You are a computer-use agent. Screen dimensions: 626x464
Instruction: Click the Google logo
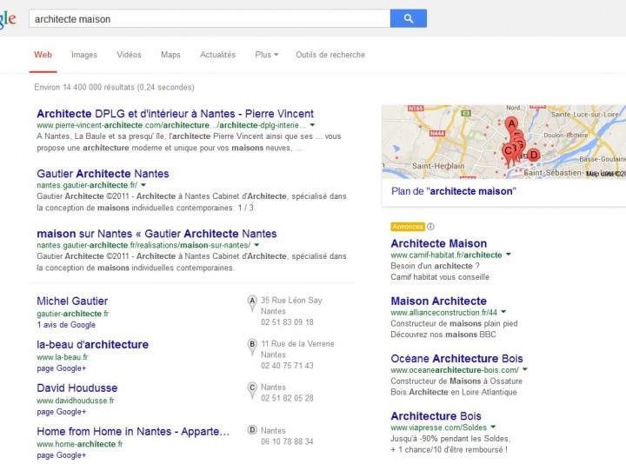7,19
